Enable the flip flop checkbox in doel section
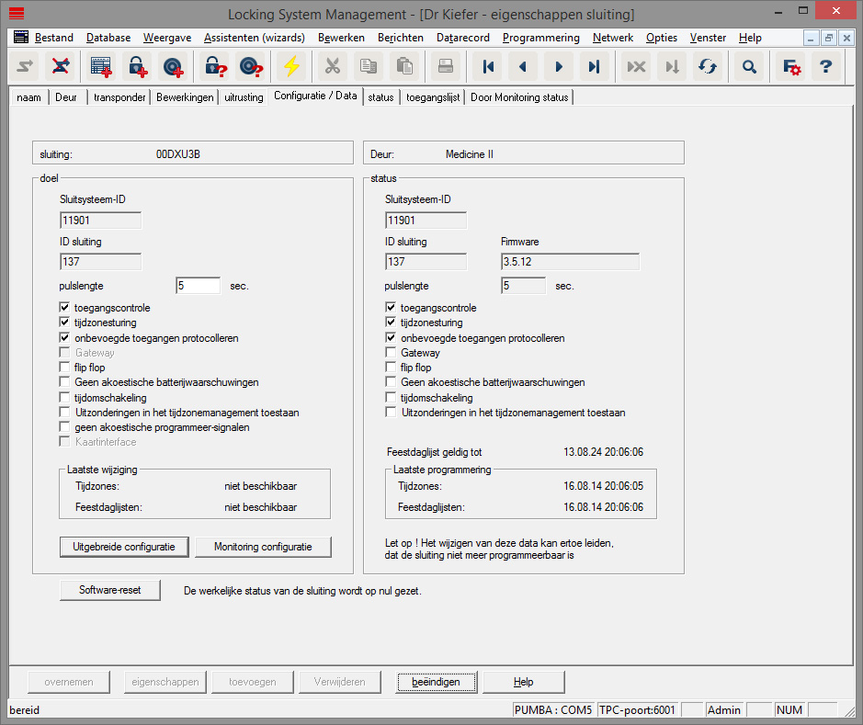The image size is (863, 725). coord(64,367)
